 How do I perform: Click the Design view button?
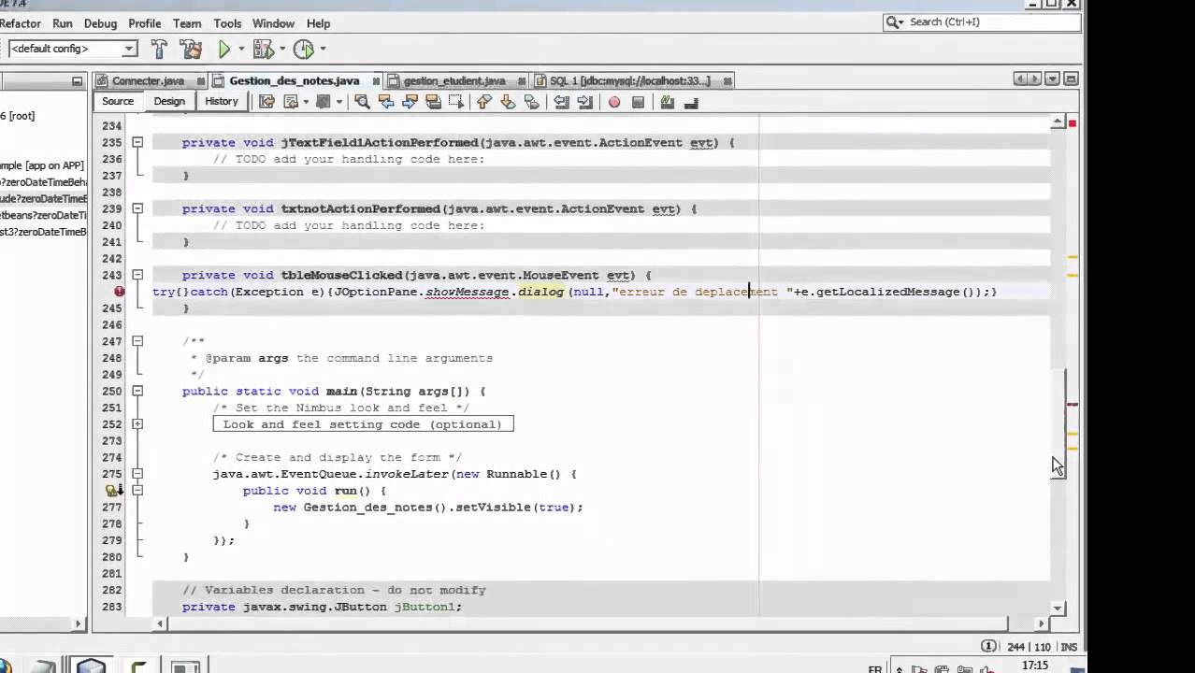169,101
